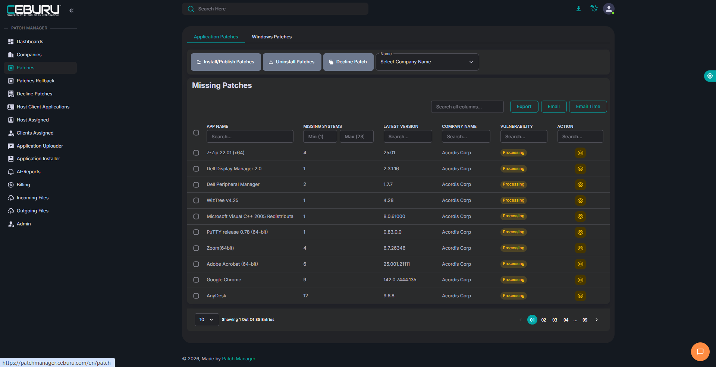Screen dimensions: 716x367
Task: Click the Dashboards sidebar icon
Action: 11,42
